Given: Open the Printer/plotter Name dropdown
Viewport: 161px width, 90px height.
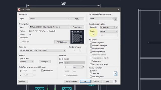Looking at the screenshot, I should pos(49,27).
